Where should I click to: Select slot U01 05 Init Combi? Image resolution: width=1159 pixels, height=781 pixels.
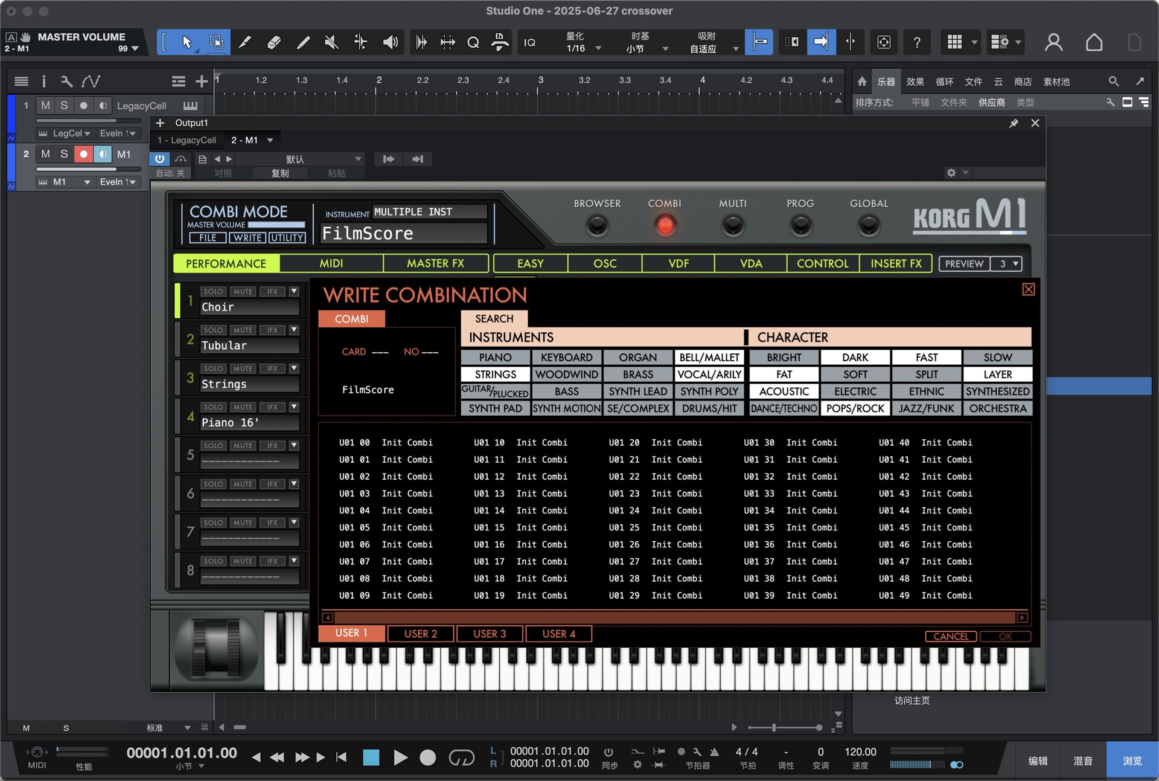[x=386, y=527]
